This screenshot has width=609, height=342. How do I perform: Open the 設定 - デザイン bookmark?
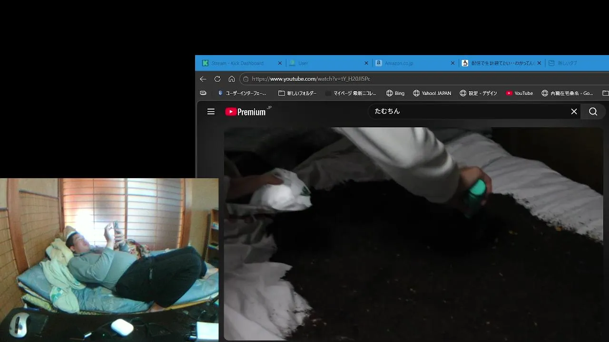pos(478,93)
